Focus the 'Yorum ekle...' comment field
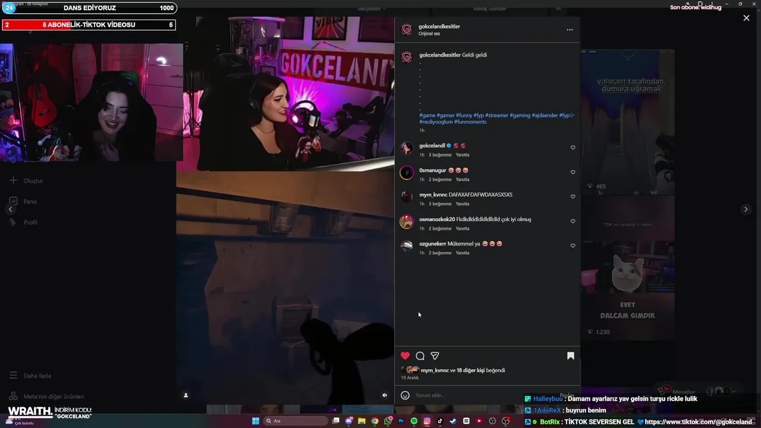 (x=485, y=395)
